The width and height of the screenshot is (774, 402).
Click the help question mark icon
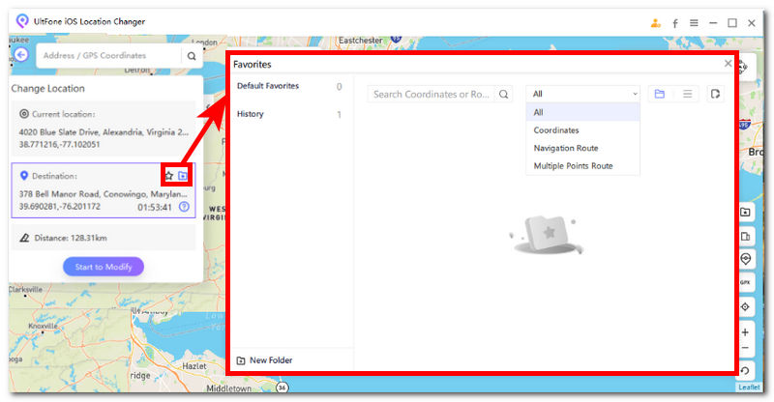click(x=184, y=207)
